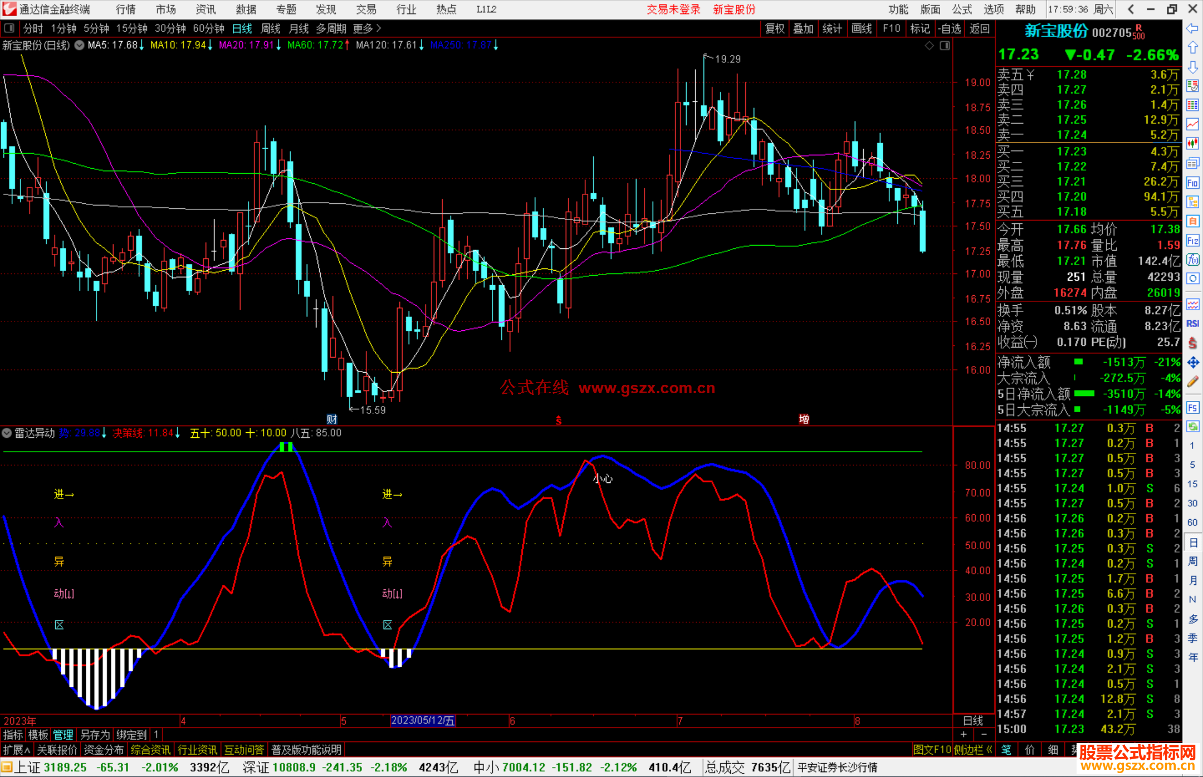This screenshot has height=777, width=1203.
Task: Select the pencil drawing tool icon
Action: point(1192,382)
